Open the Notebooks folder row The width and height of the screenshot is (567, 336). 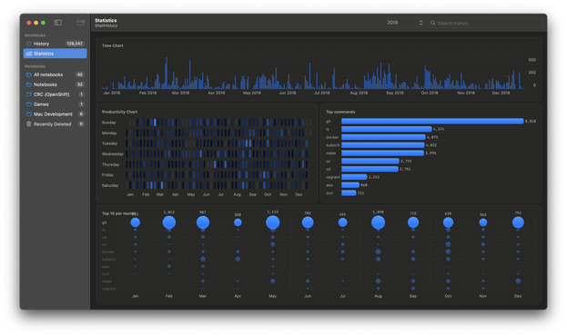point(55,84)
